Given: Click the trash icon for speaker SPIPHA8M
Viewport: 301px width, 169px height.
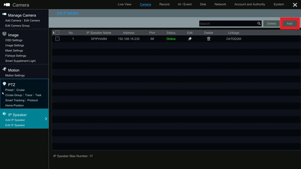Looking at the screenshot, I should [208, 39].
